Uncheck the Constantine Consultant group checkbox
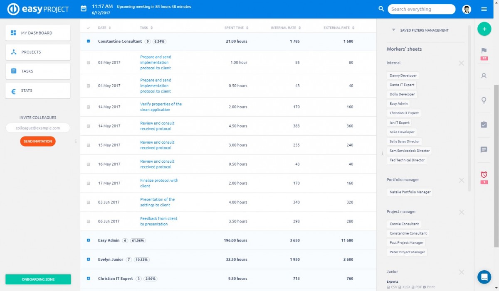The height and width of the screenshot is (291, 499). pos(88,41)
